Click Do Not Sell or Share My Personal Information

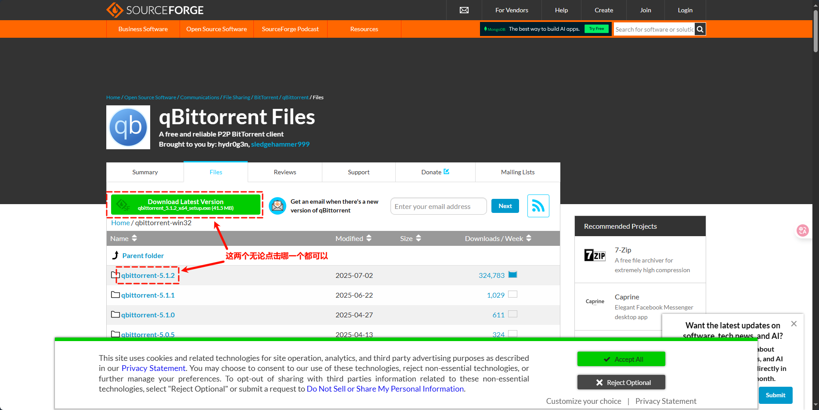pos(385,389)
